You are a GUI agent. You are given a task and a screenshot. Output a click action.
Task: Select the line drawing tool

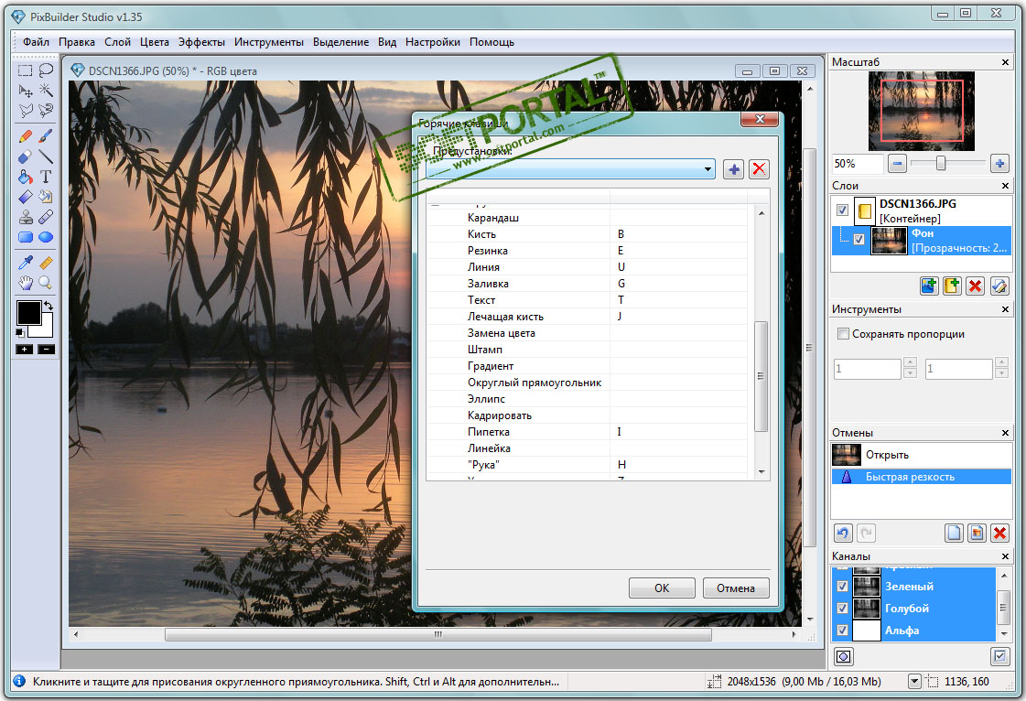point(46,156)
